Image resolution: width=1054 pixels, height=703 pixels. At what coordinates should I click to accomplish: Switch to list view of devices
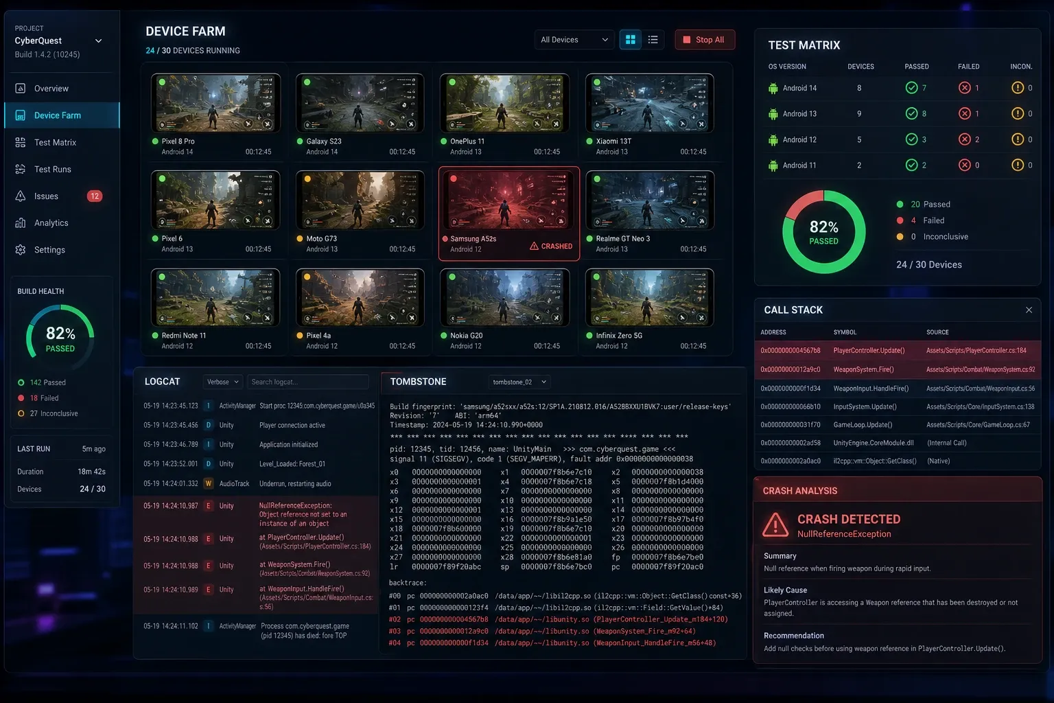coord(653,40)
